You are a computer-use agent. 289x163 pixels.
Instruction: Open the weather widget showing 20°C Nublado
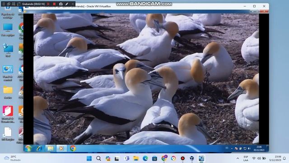click(12, 158)
